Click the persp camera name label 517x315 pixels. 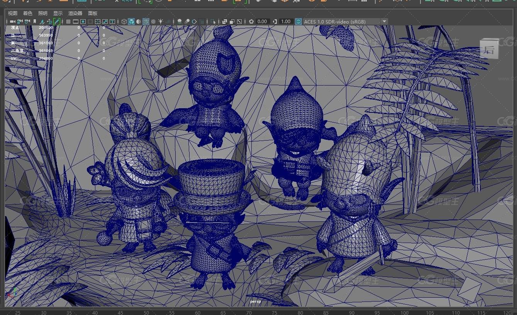click(256, 302)
